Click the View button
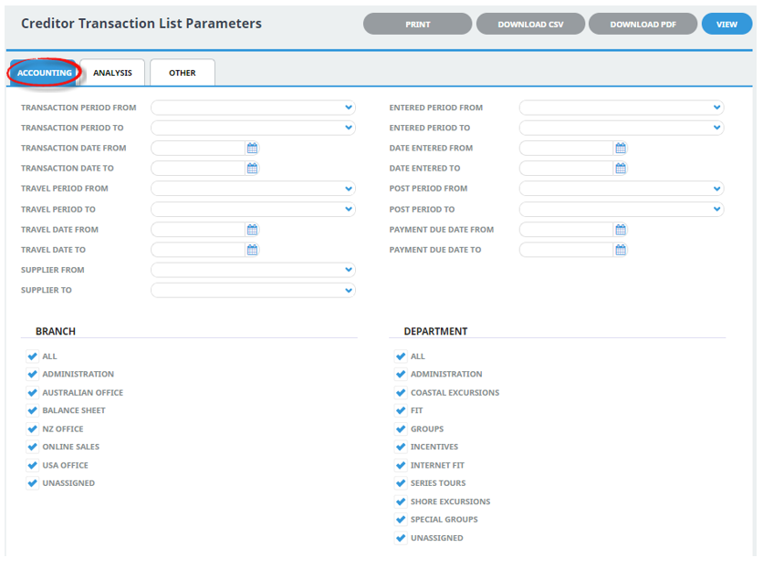Screen dimensions: 763x568 pos(727,24)
